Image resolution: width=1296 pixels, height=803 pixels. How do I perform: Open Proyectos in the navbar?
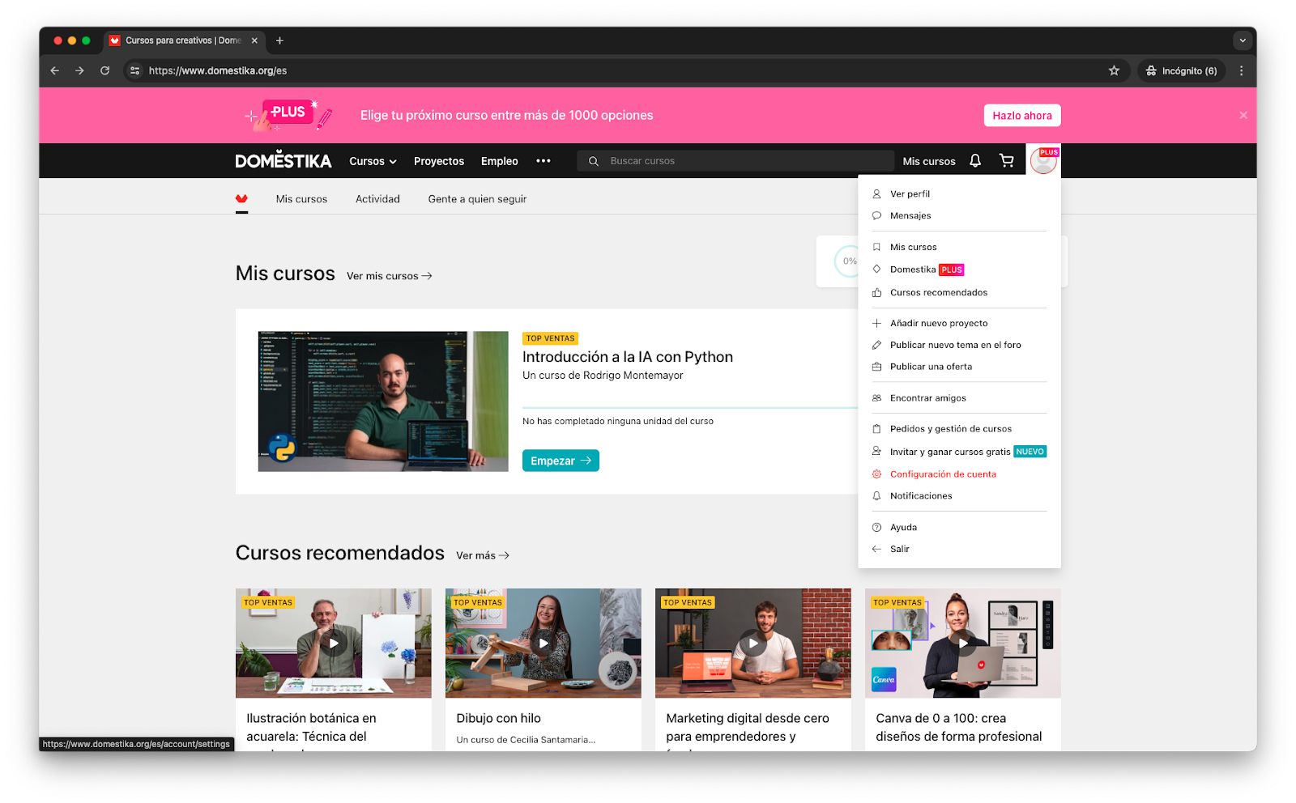point(439,161)
